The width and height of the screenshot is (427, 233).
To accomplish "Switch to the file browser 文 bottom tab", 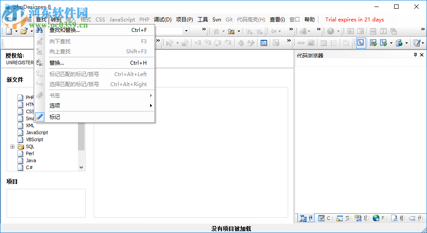I will [343, 218].
